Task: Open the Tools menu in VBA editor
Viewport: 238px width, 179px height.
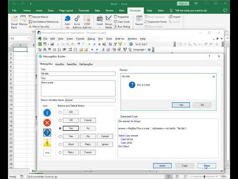Action: pyautogui.click(x=109, y=39)
